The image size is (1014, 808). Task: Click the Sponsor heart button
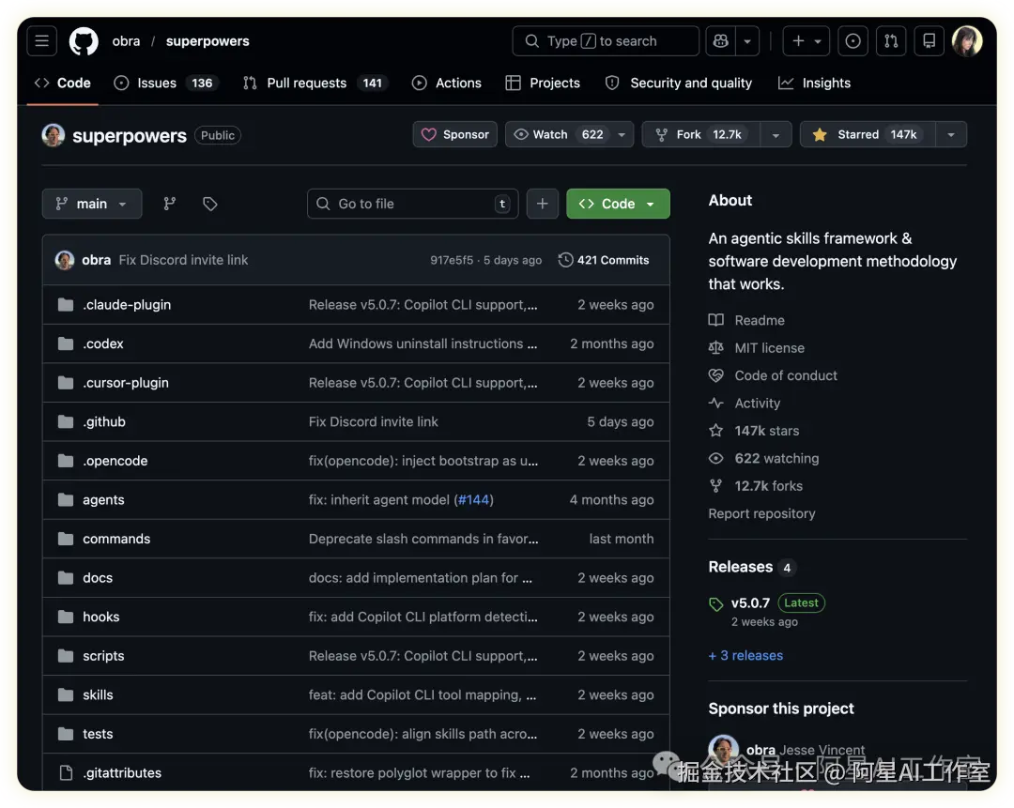click(455, 134)
